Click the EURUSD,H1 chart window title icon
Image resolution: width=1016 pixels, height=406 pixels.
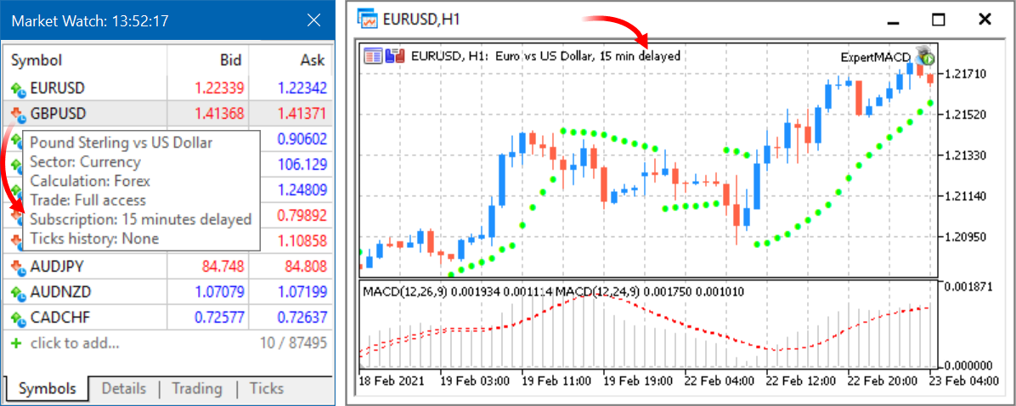coord(368,19)
